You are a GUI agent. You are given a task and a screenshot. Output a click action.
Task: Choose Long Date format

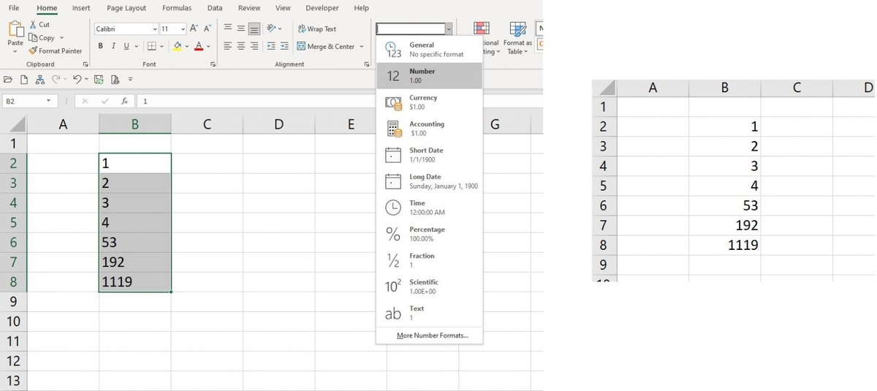(x=429, y=181)
